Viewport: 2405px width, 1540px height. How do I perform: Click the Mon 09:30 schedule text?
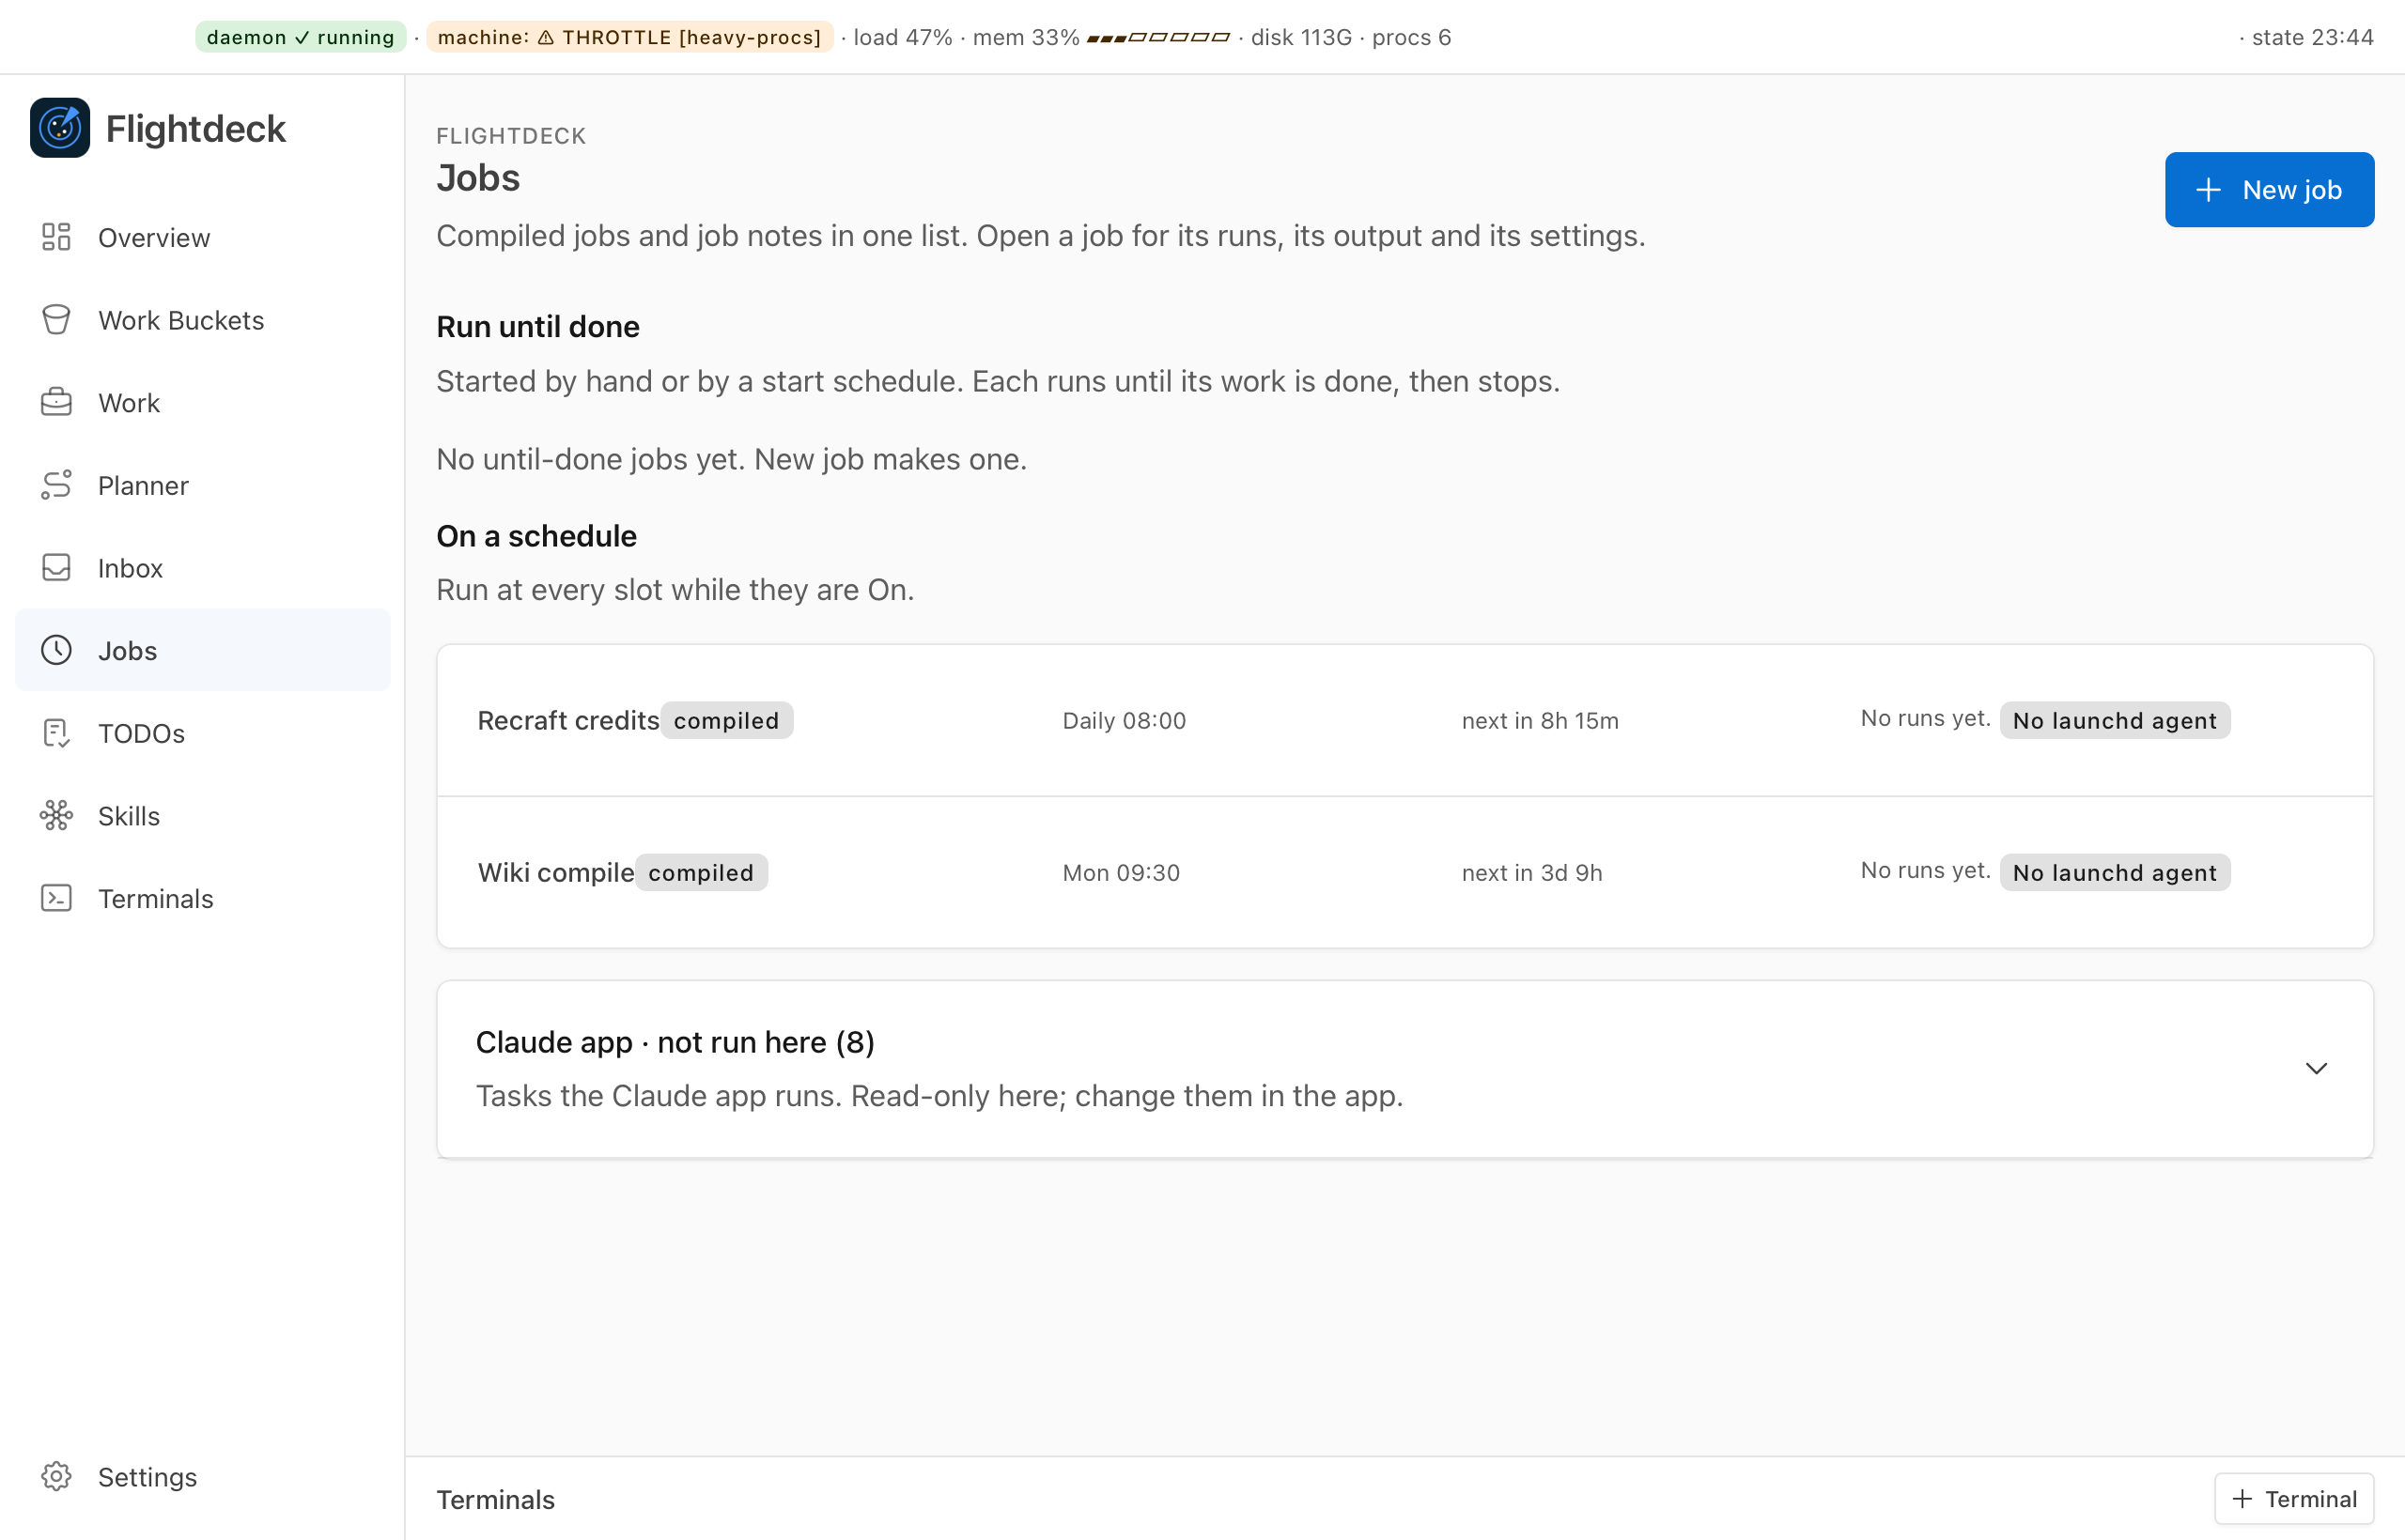point(1122,872)
